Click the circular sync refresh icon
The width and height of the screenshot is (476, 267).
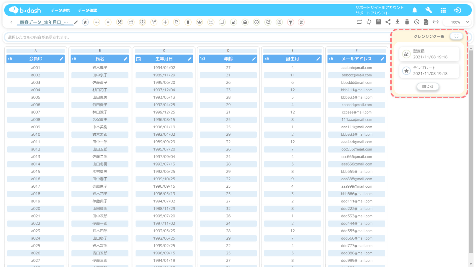click(369, 22)
